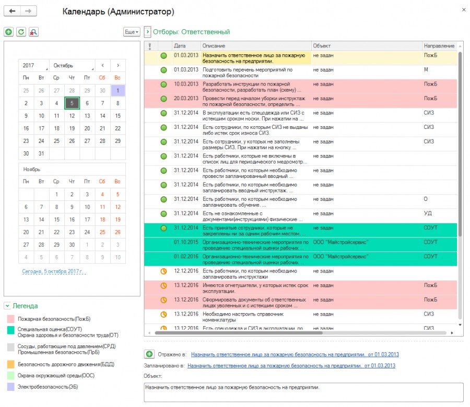Sort by the Дата column header

pos(186,46)
